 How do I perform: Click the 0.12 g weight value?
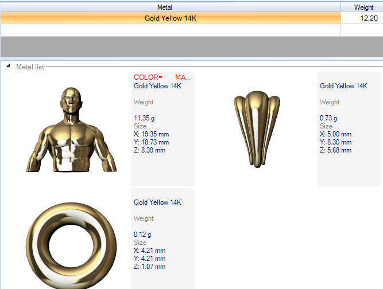(x=142, y=235)
